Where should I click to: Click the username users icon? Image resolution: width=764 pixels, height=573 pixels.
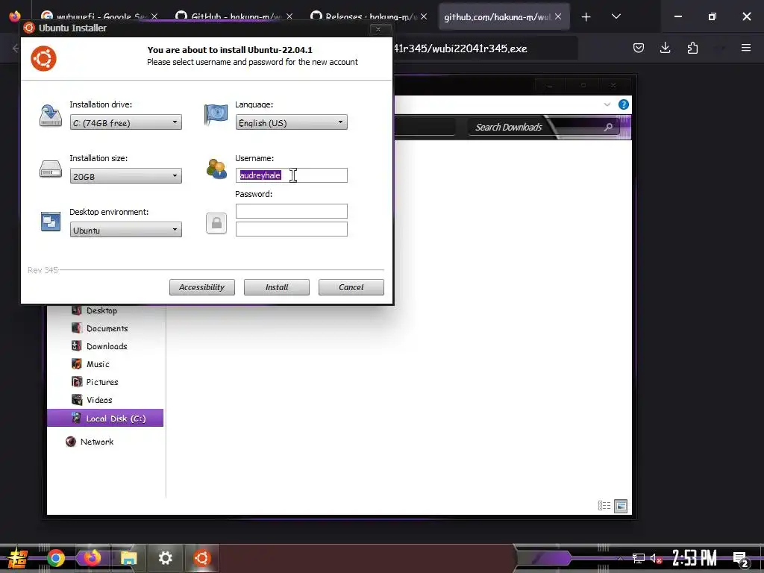[x=216, y=169]
